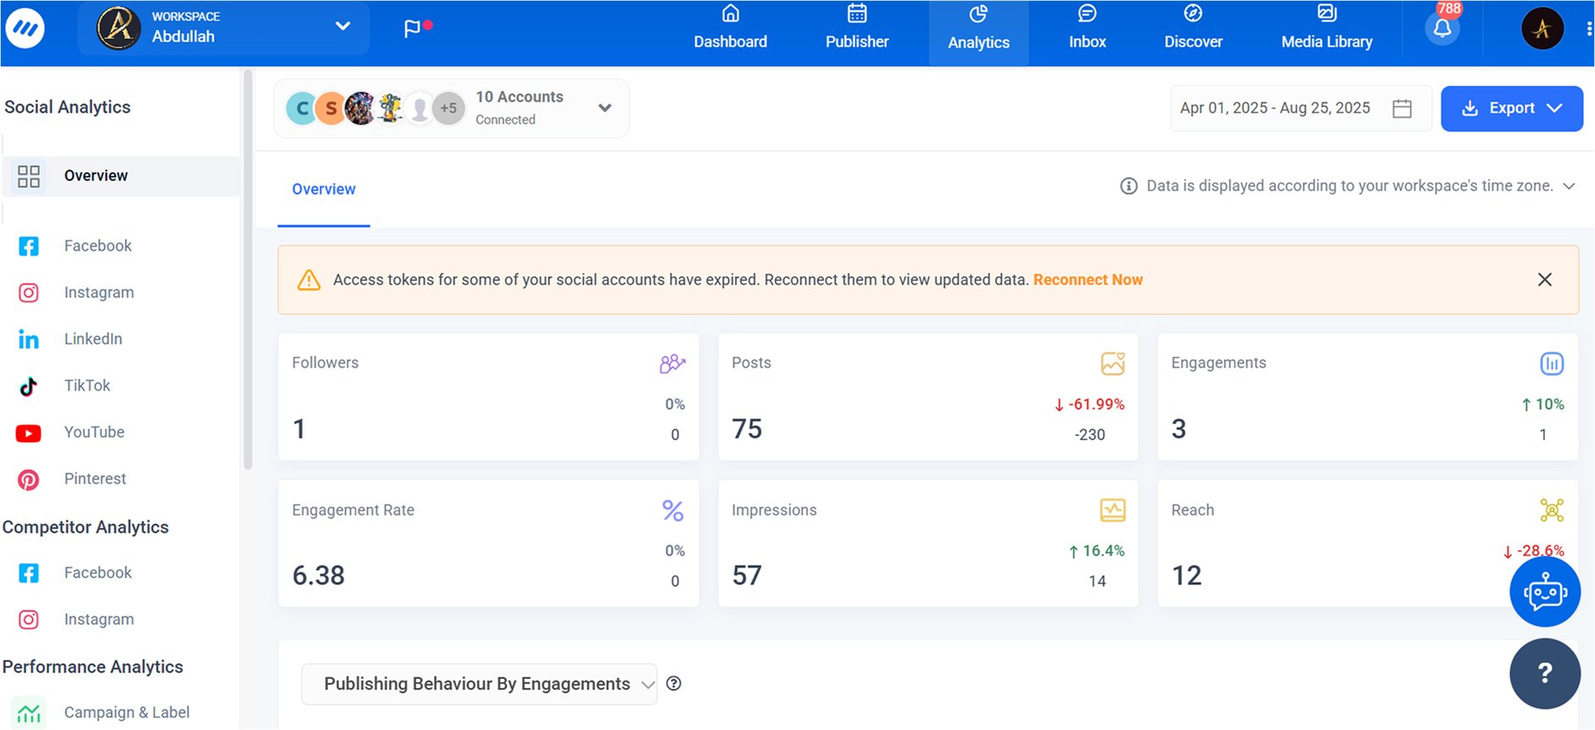
Task: Go to the Publisher menu
Action: 857,29
